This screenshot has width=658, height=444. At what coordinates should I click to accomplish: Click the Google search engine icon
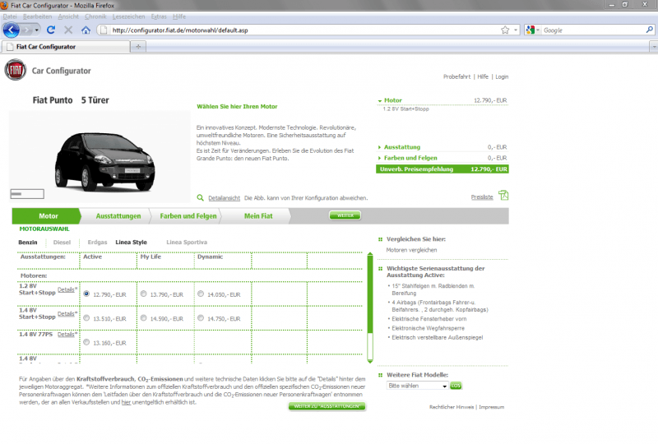tap(531, 30)
